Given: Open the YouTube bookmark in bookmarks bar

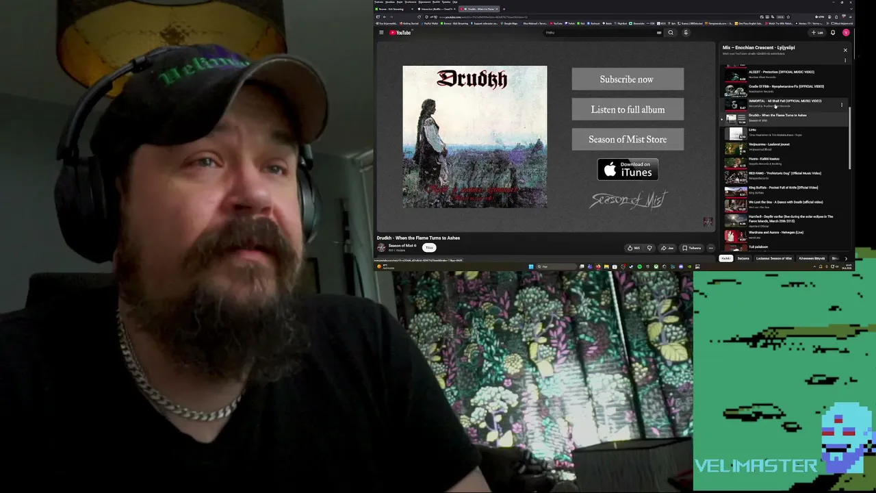Looking at the screenshot, I should click(x=556, y=23).
